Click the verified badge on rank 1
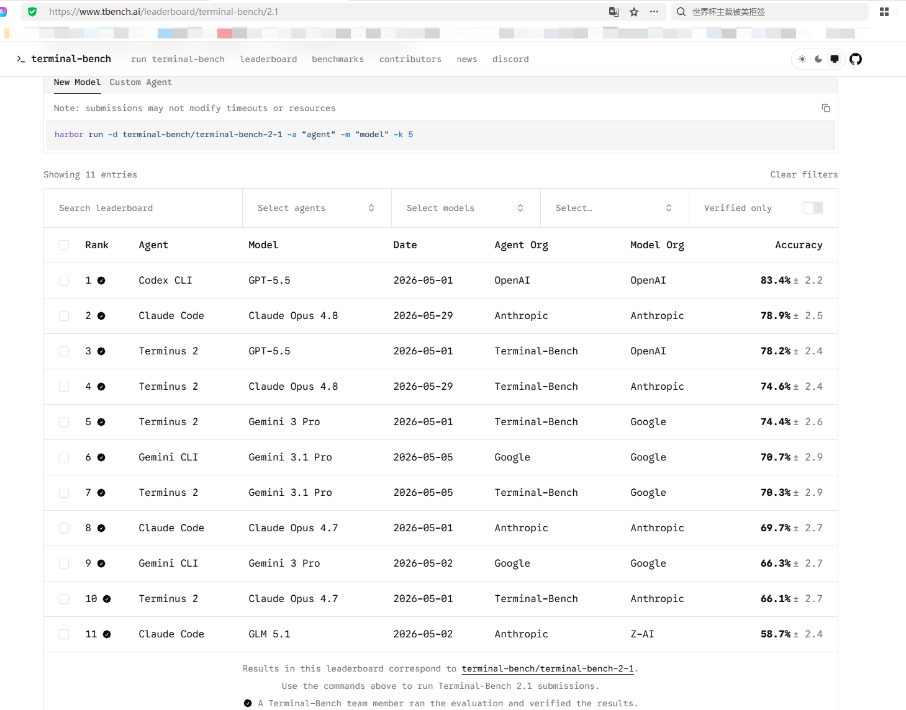906x710 pixels. (x=101, y=281)
